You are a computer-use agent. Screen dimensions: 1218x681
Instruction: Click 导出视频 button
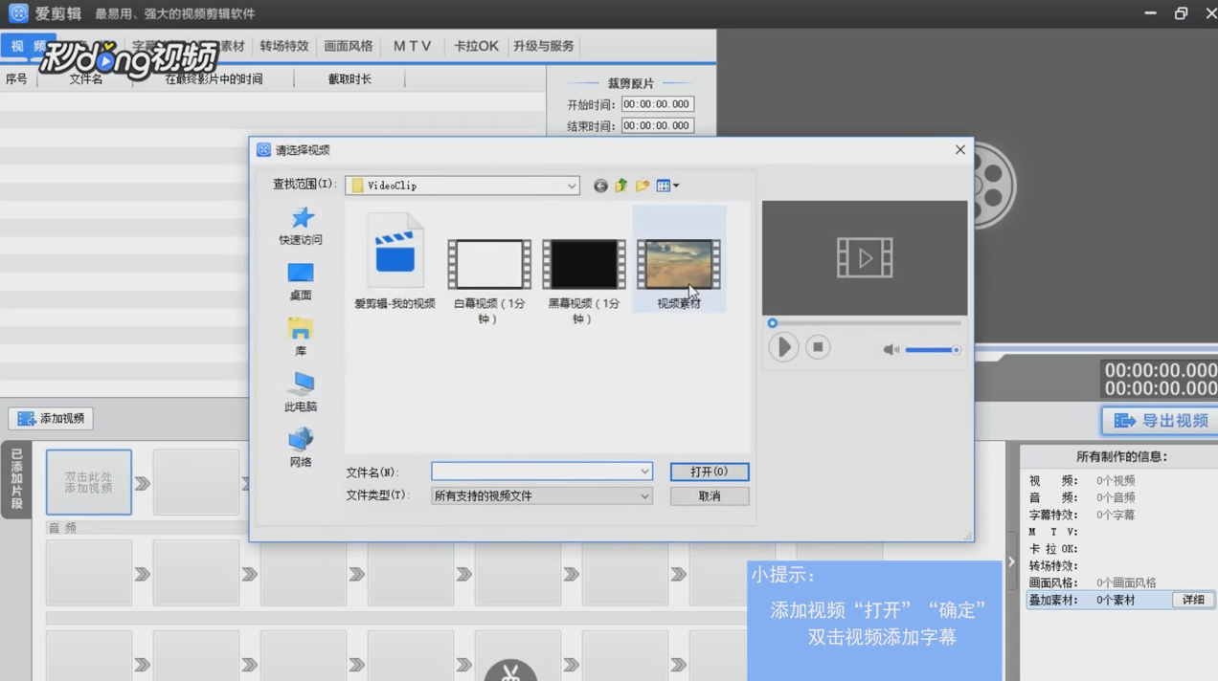point(1160,421)
